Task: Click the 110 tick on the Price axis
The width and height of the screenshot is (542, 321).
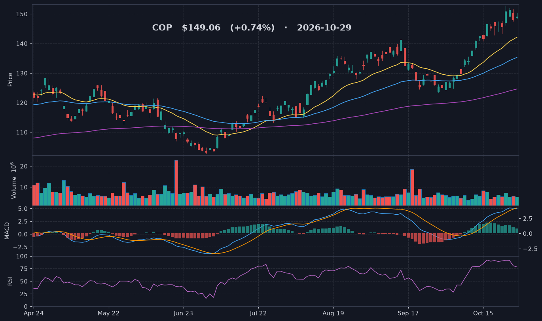Action: pos(23,132)
